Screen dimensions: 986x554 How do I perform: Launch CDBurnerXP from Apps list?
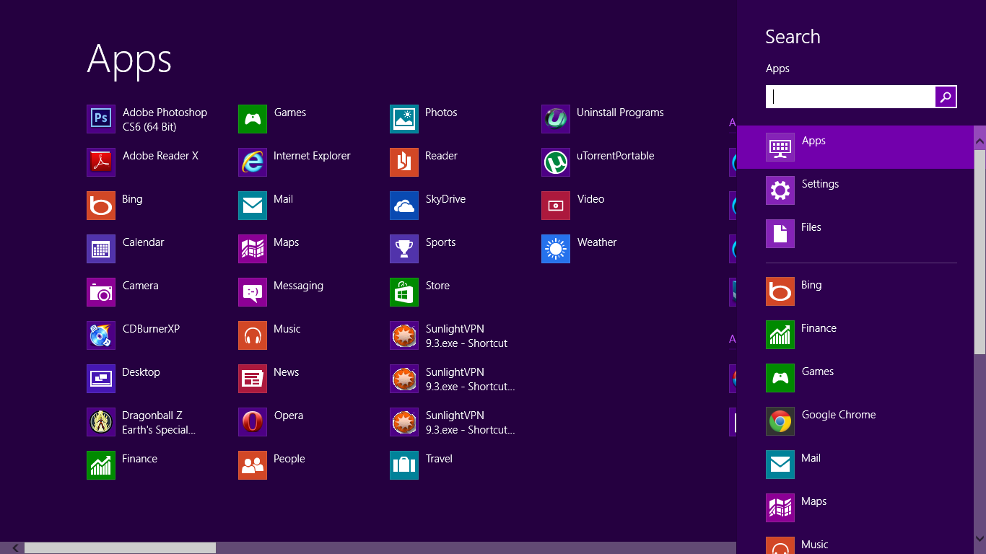click(x=101, y=335)
